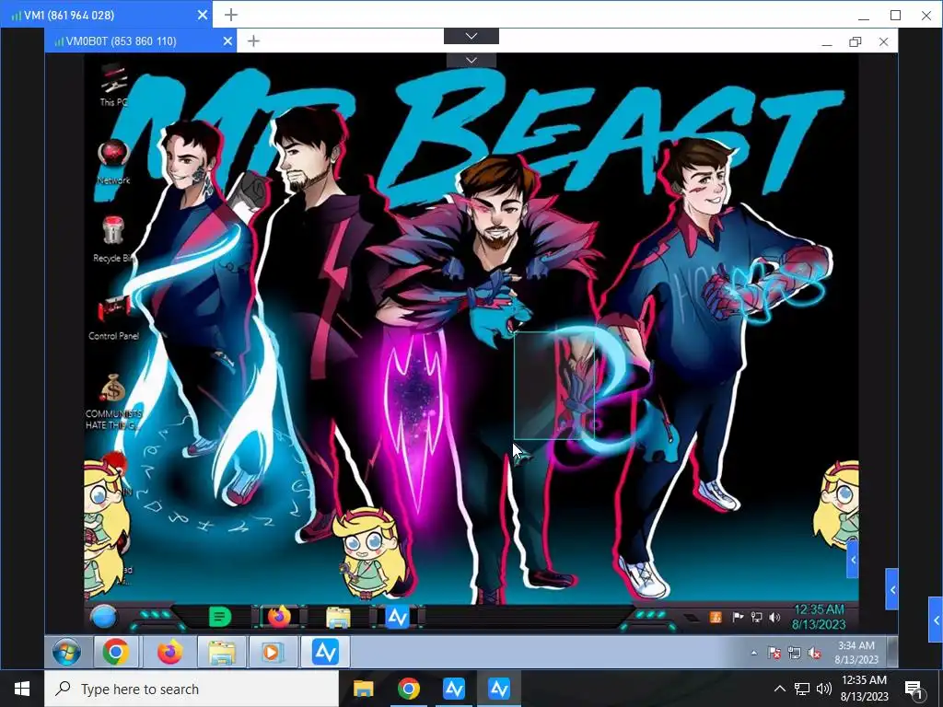Switch to second AnyDesk window on Windows 10 taskbar
Image resolution: width=943 pixels, height=707 pixels.
click(499, 689)
